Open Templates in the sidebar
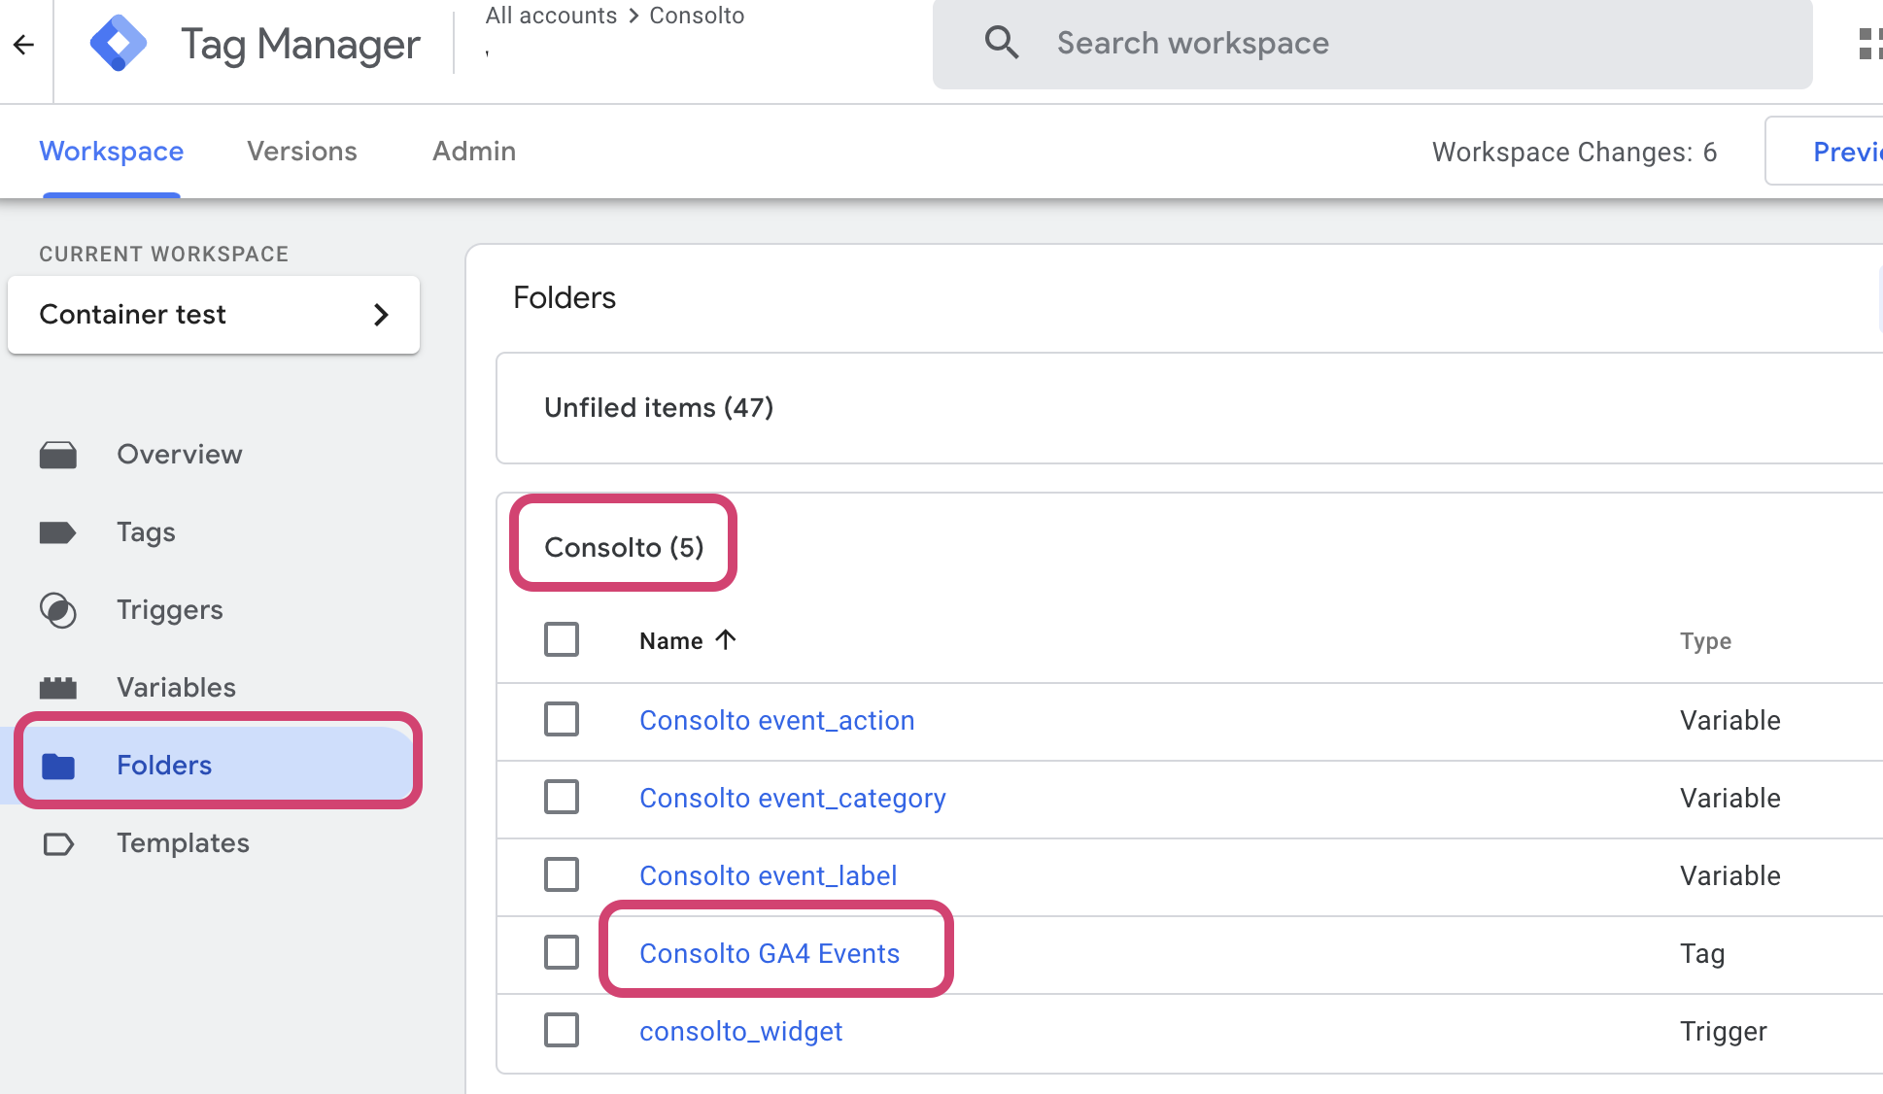Viewport: 1883px width, 1094px height. point(184,843)
